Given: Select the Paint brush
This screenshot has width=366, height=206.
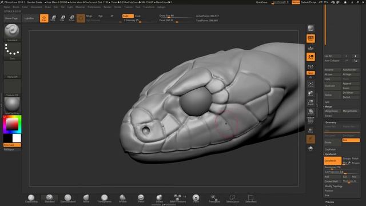Looking at the screenshot, I should 196,199.
